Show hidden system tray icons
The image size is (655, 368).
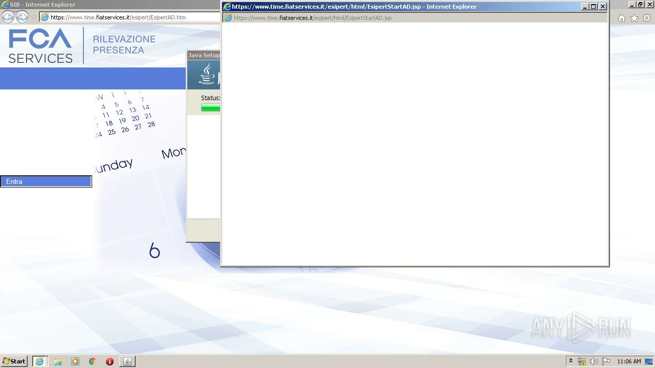[x=571, y=361]
